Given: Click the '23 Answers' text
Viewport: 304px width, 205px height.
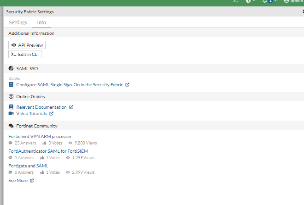Looking at the screenshot, I should click(25, 143).
